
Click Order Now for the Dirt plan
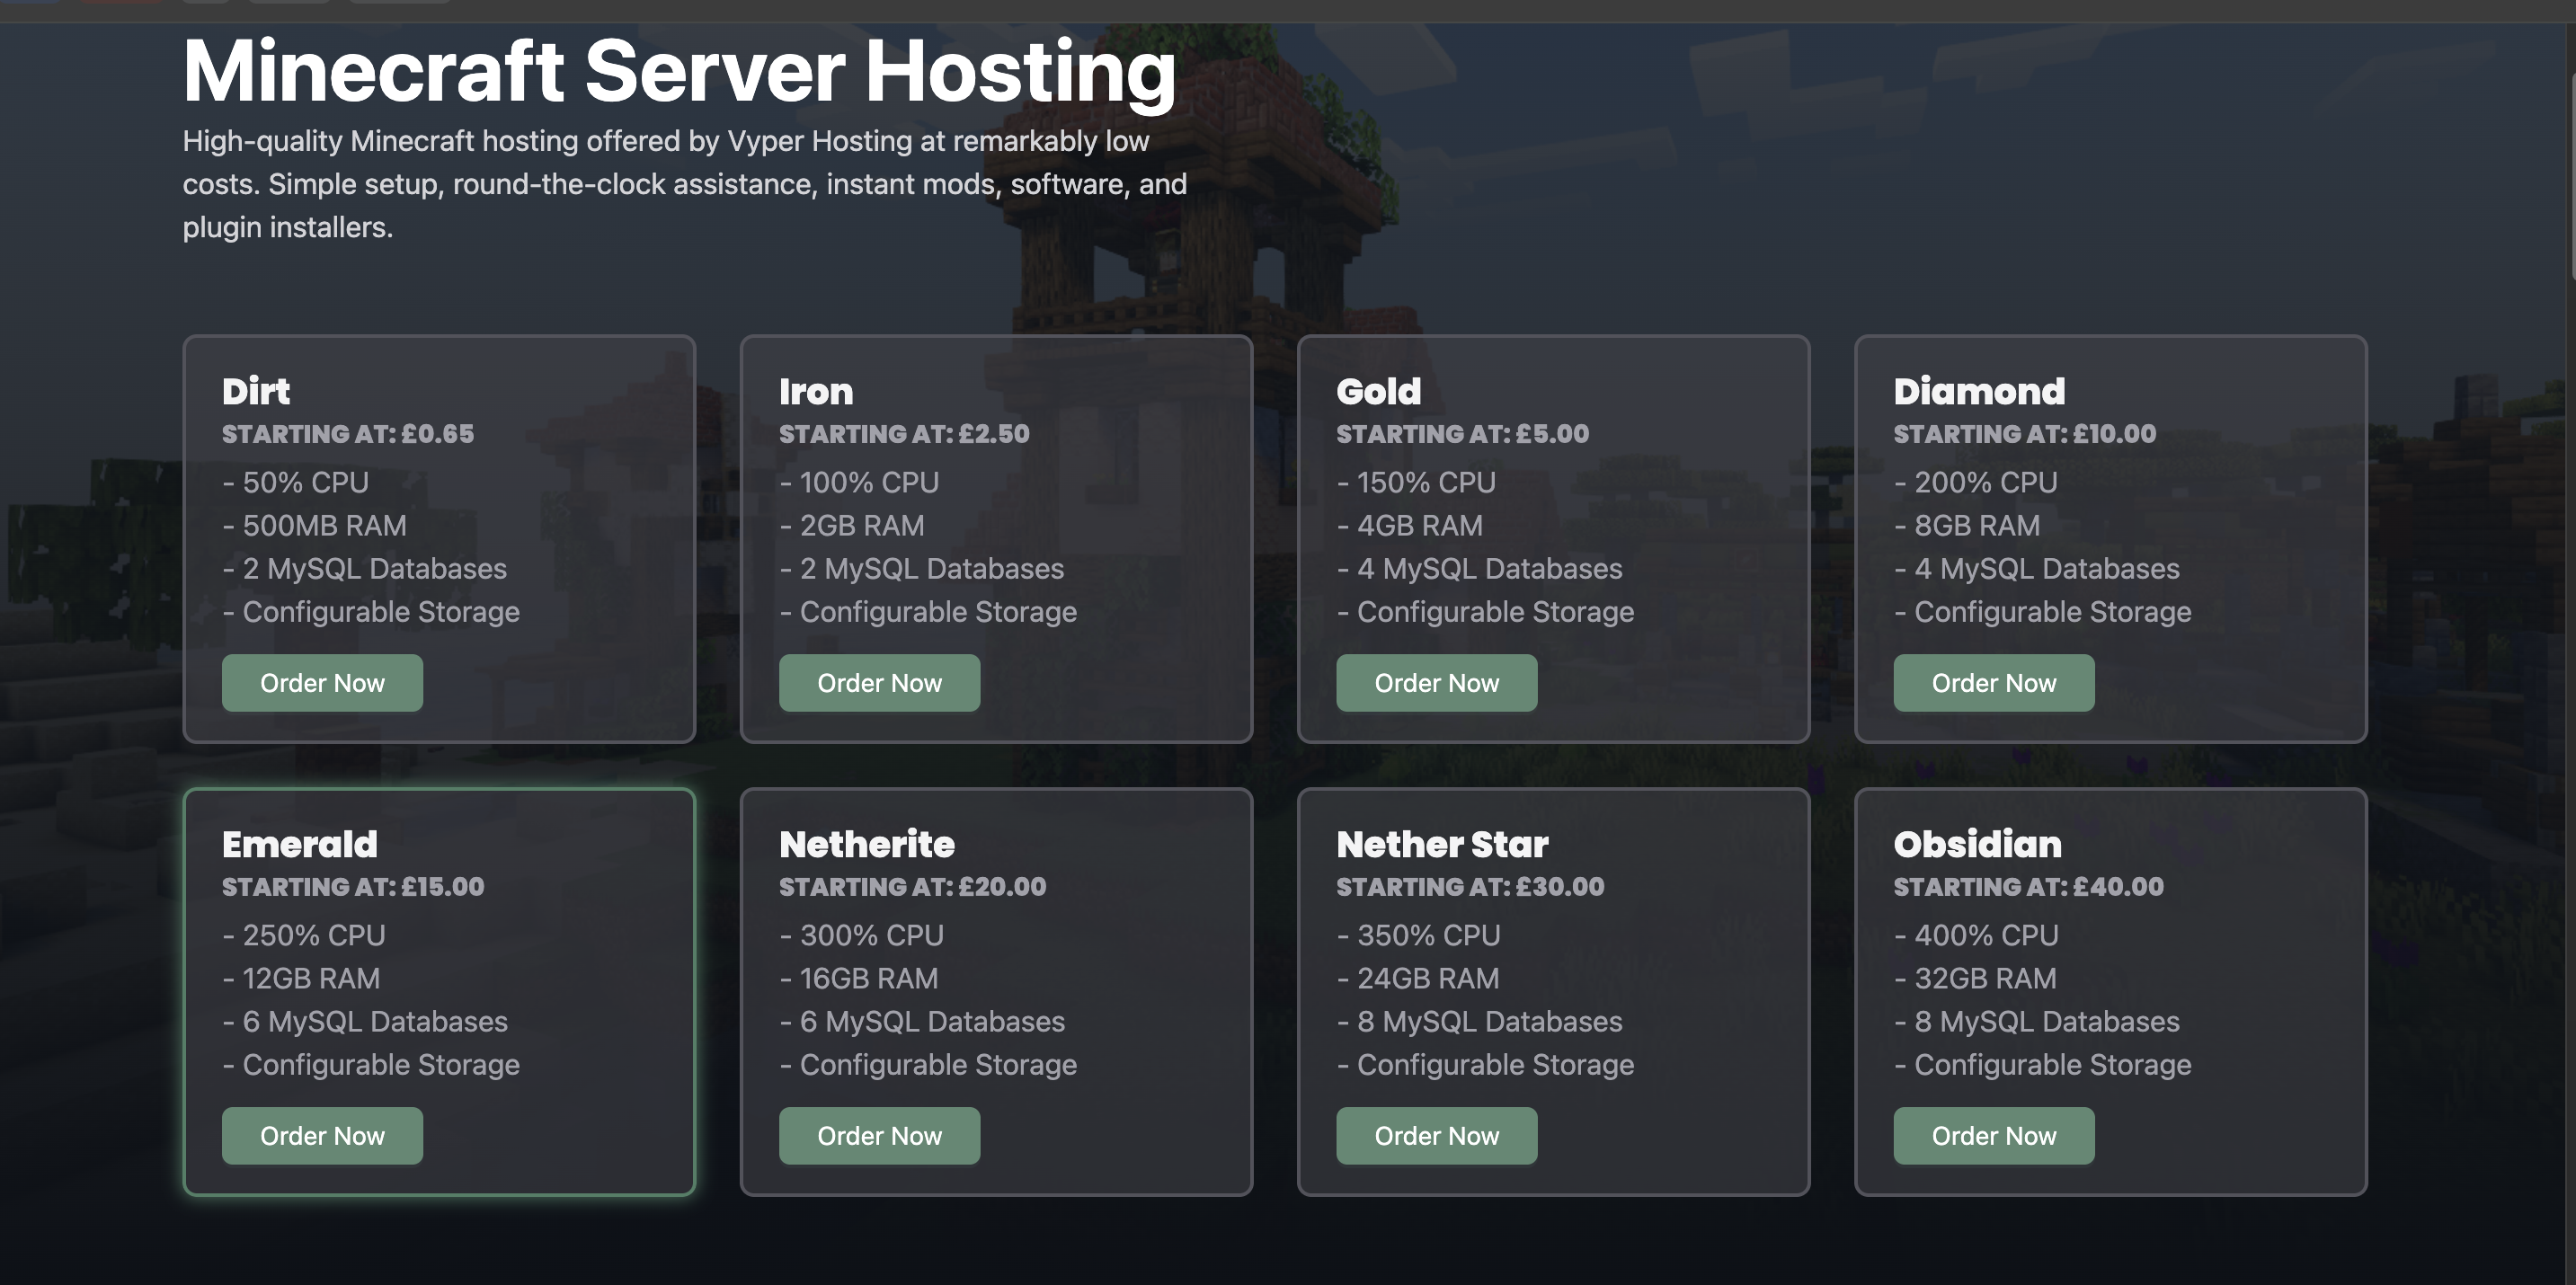[x=322, y=683]
